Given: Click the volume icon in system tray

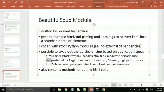Looking at the screenshot, I should point(143,90).
